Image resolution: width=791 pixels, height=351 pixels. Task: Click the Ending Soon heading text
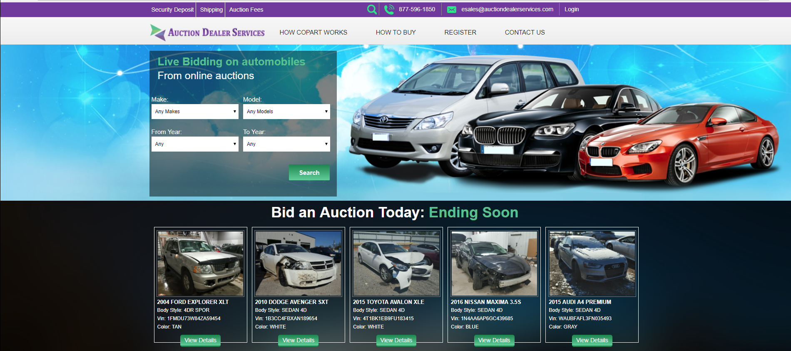[473, 212]
